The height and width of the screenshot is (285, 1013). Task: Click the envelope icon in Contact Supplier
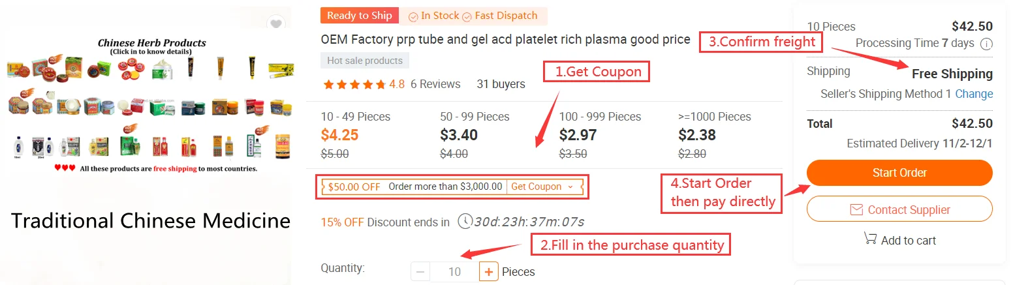[856, 210]
